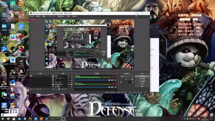This screenshot has height=121, width=215.
Task: Select Video Capture Device source row
Action: [x=62, y=84]
